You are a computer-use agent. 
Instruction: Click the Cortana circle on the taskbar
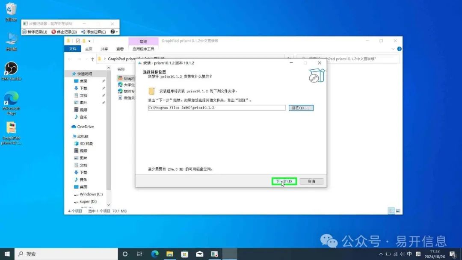pyautogui.click(x=125, y=254)
